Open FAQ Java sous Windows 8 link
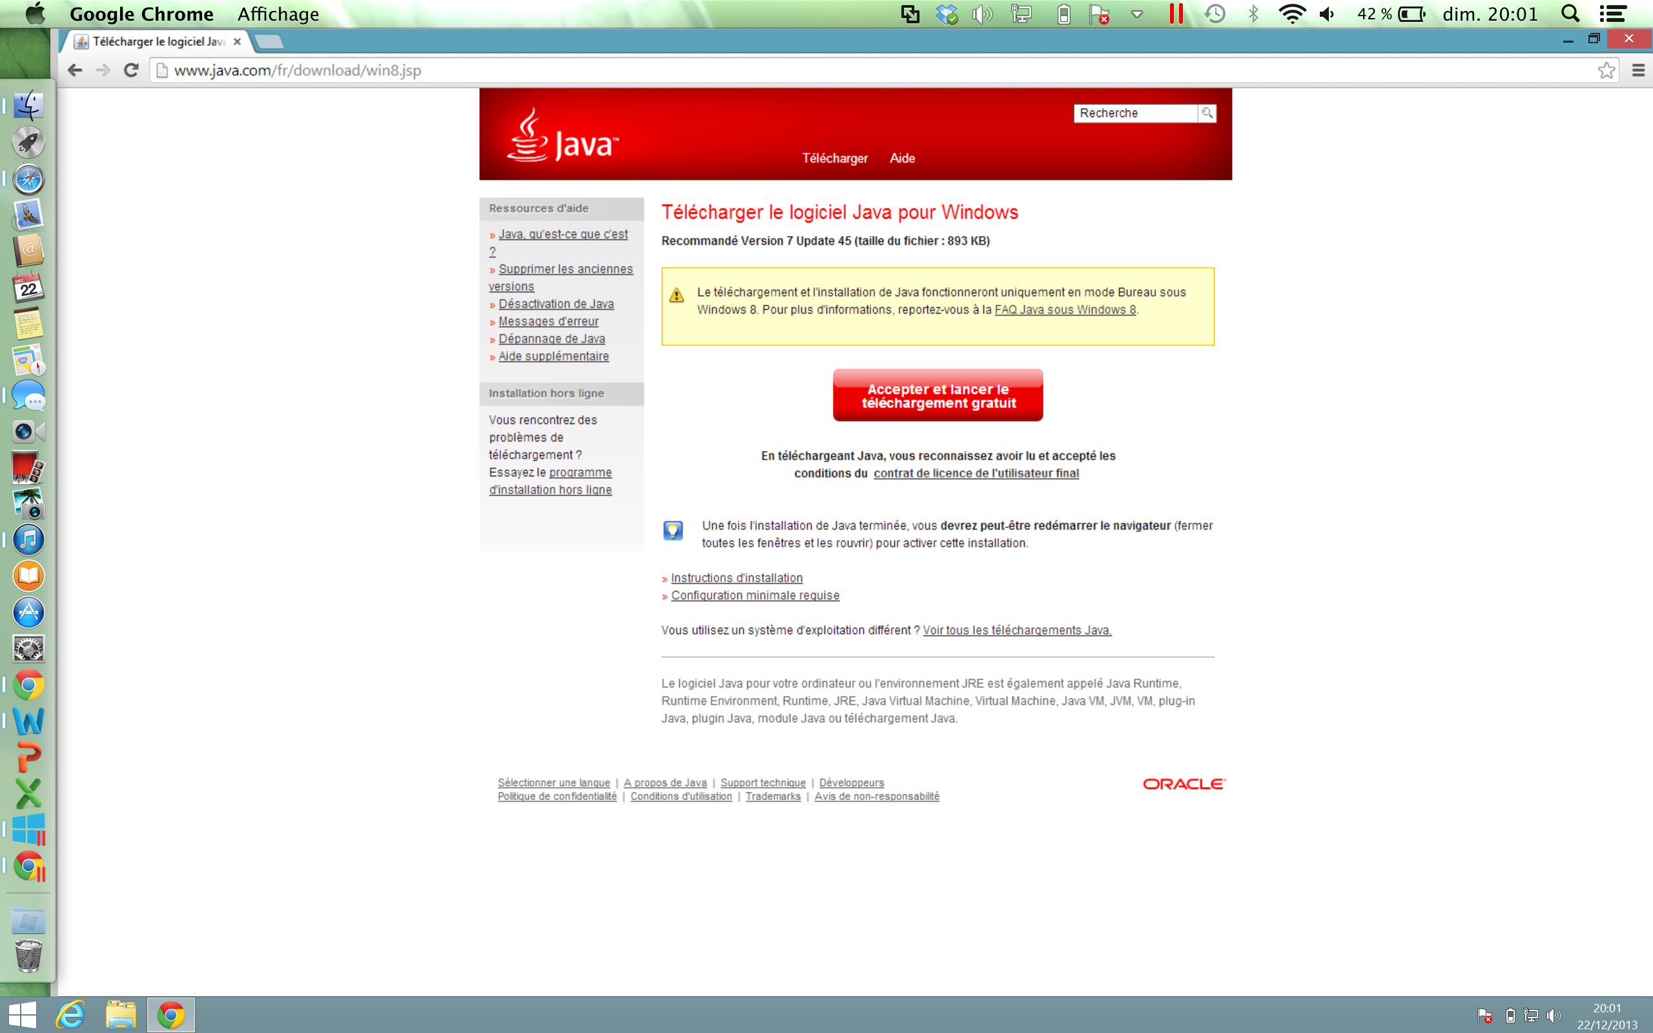1653x1033 pixels. pyautogui.click(x=1065, y=309)
